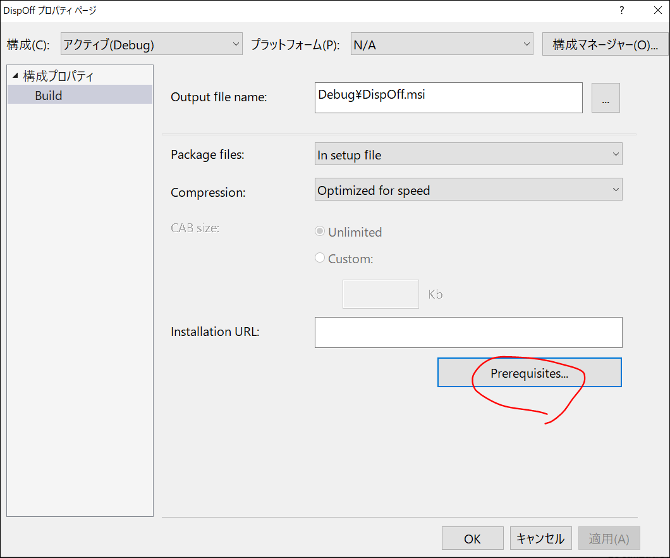Viewport: 670px width, 558px height.
Task: Click the custom CAB size Kb field
Action: tap(381, 294)
